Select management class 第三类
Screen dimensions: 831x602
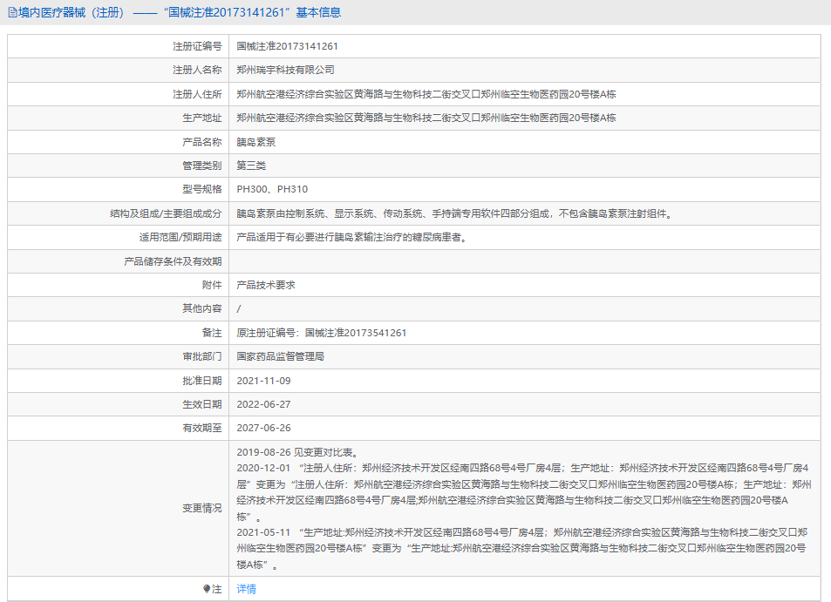tap(251, 166)
